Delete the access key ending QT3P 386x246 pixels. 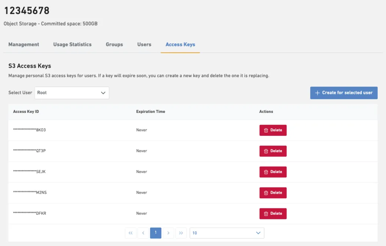click(273, 151)
